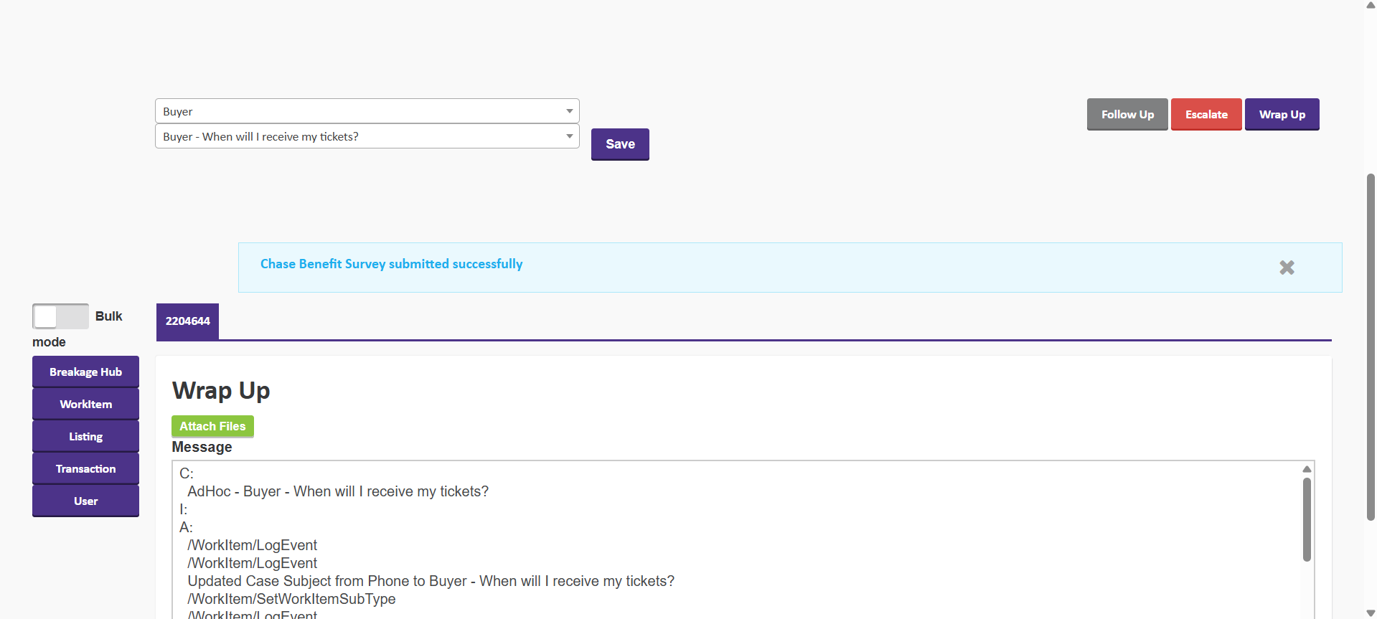Image resolution: width=1377 pixels, height=619 pixels.
Task: Click the Wrap Up button at top right
Action: pos(1282,115)
